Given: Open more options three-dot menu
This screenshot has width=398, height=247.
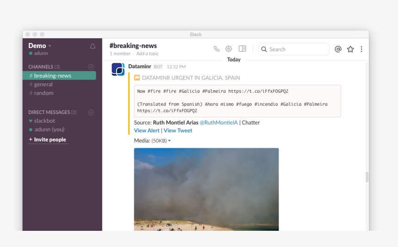Looking at the screenshot, I should tap(361, 49).
